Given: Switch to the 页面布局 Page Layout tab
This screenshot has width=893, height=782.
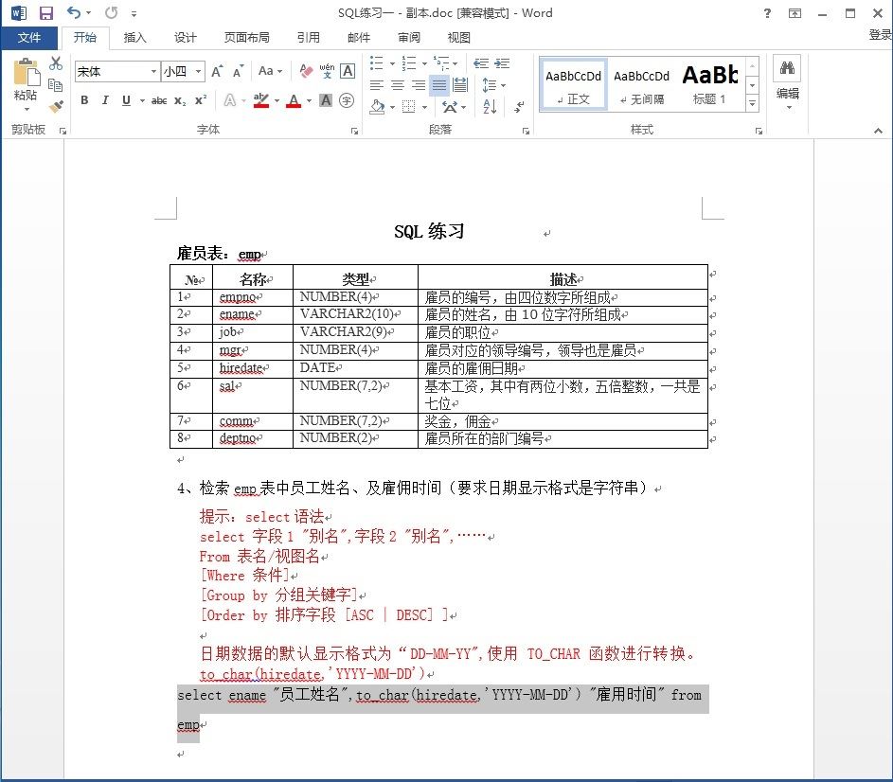Looking at the screenshot, I should tap(246, 38).
